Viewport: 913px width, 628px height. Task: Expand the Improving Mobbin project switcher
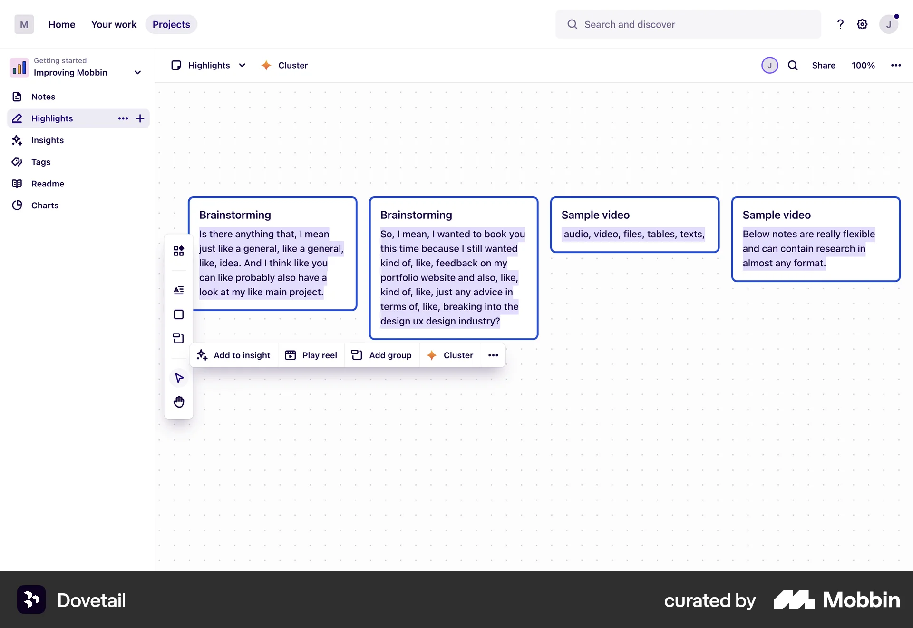click(x=137, y=72)
